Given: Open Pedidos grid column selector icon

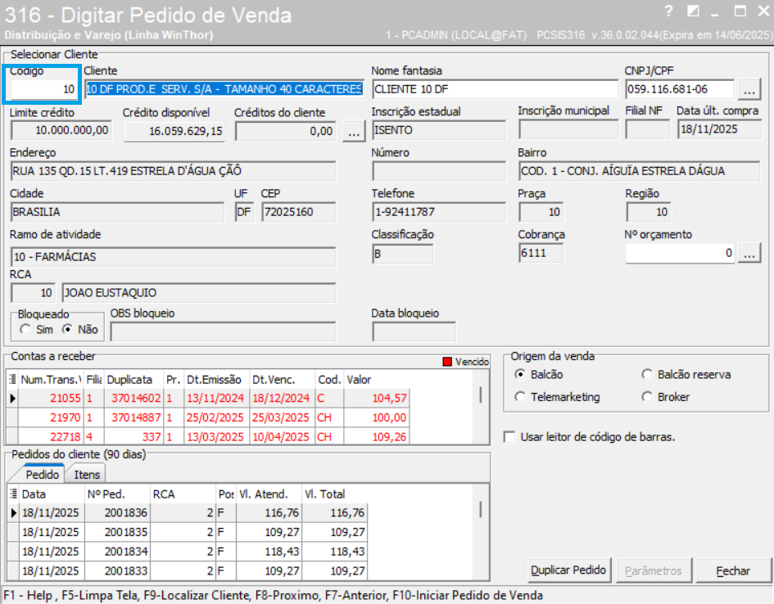Looking at the screenshot, I should pos(12,494).
